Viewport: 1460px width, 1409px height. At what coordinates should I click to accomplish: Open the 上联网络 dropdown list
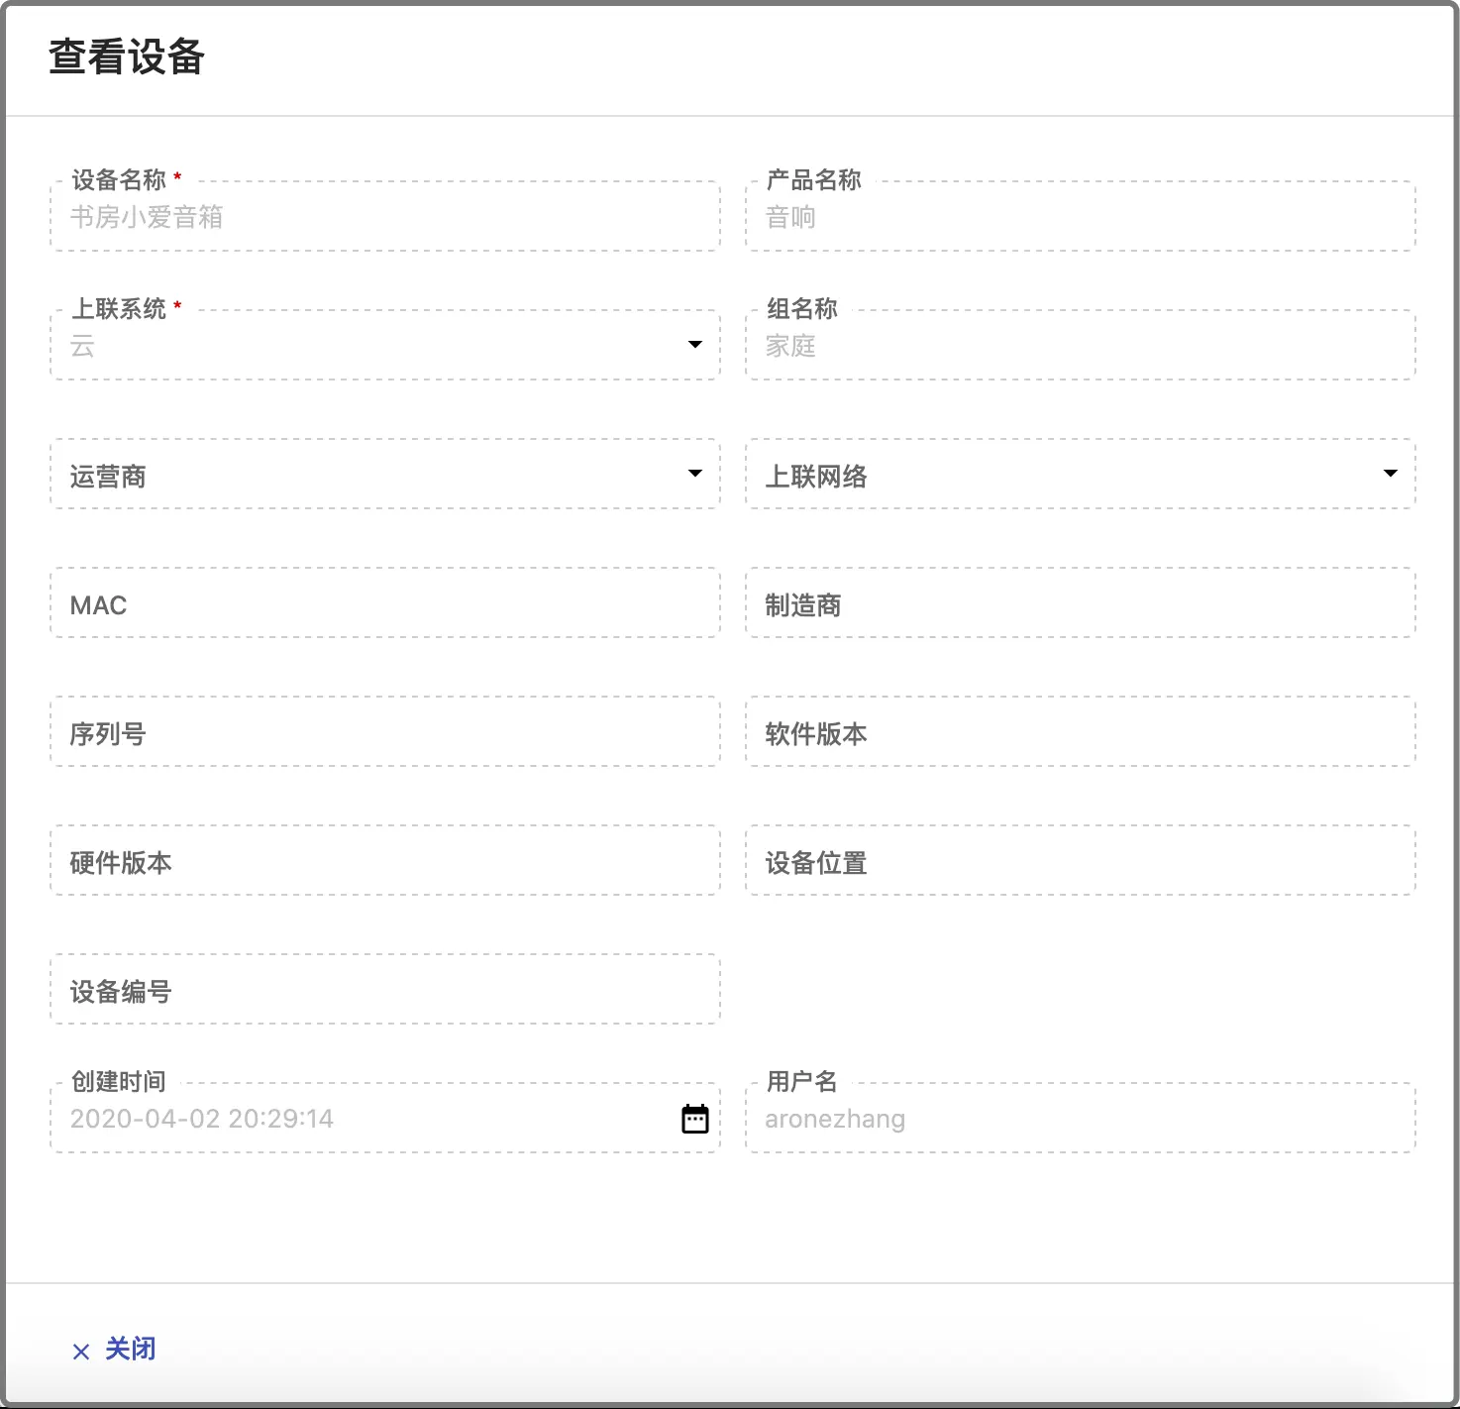(1081, 475)
